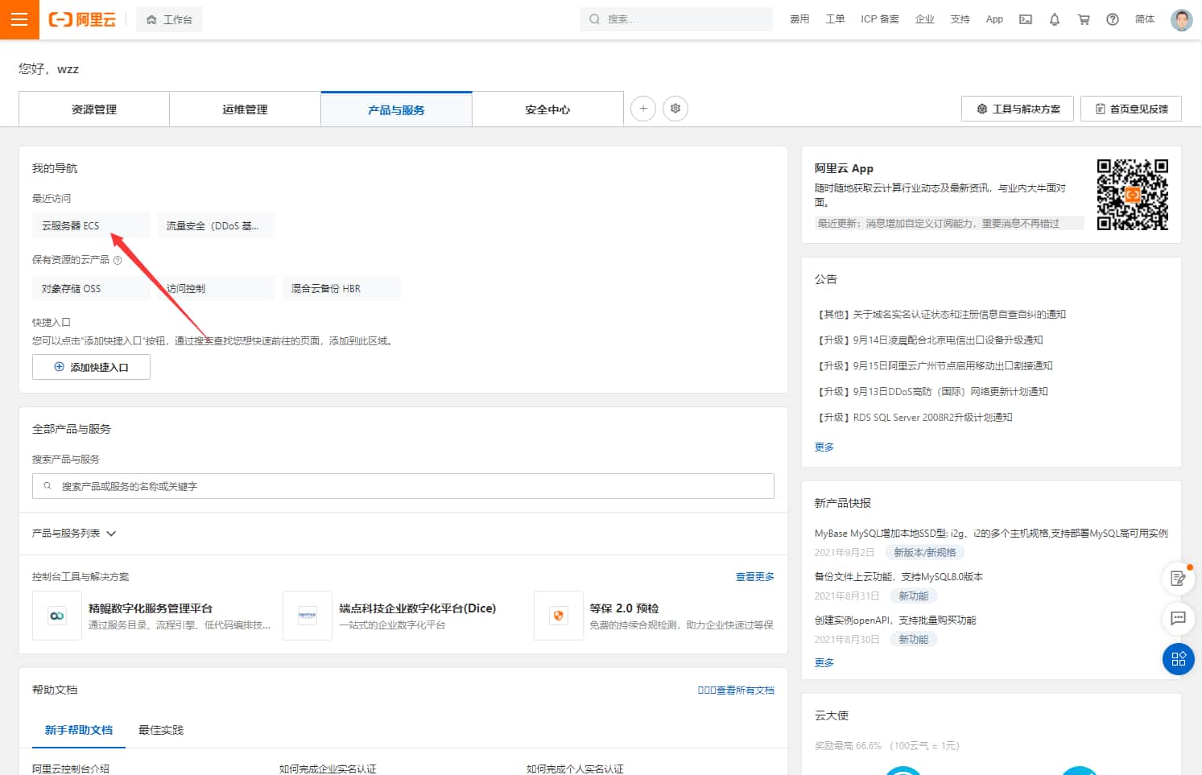1202x775 pixels.
Task: Open the 保有资源的云产品 help tooltip
Action: pos(118,259)
